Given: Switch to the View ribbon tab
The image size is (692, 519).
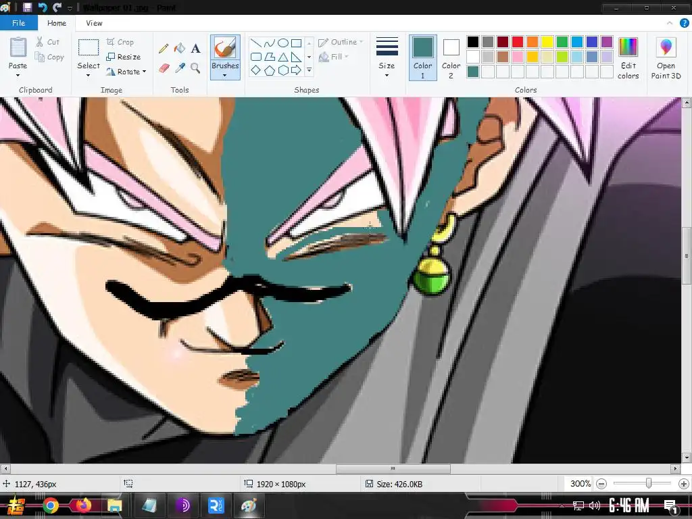Looking at the screenshot, I should tap(94, 23).
